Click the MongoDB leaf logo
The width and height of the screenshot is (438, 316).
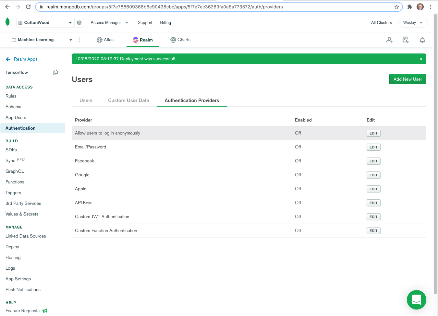(7, 22)
